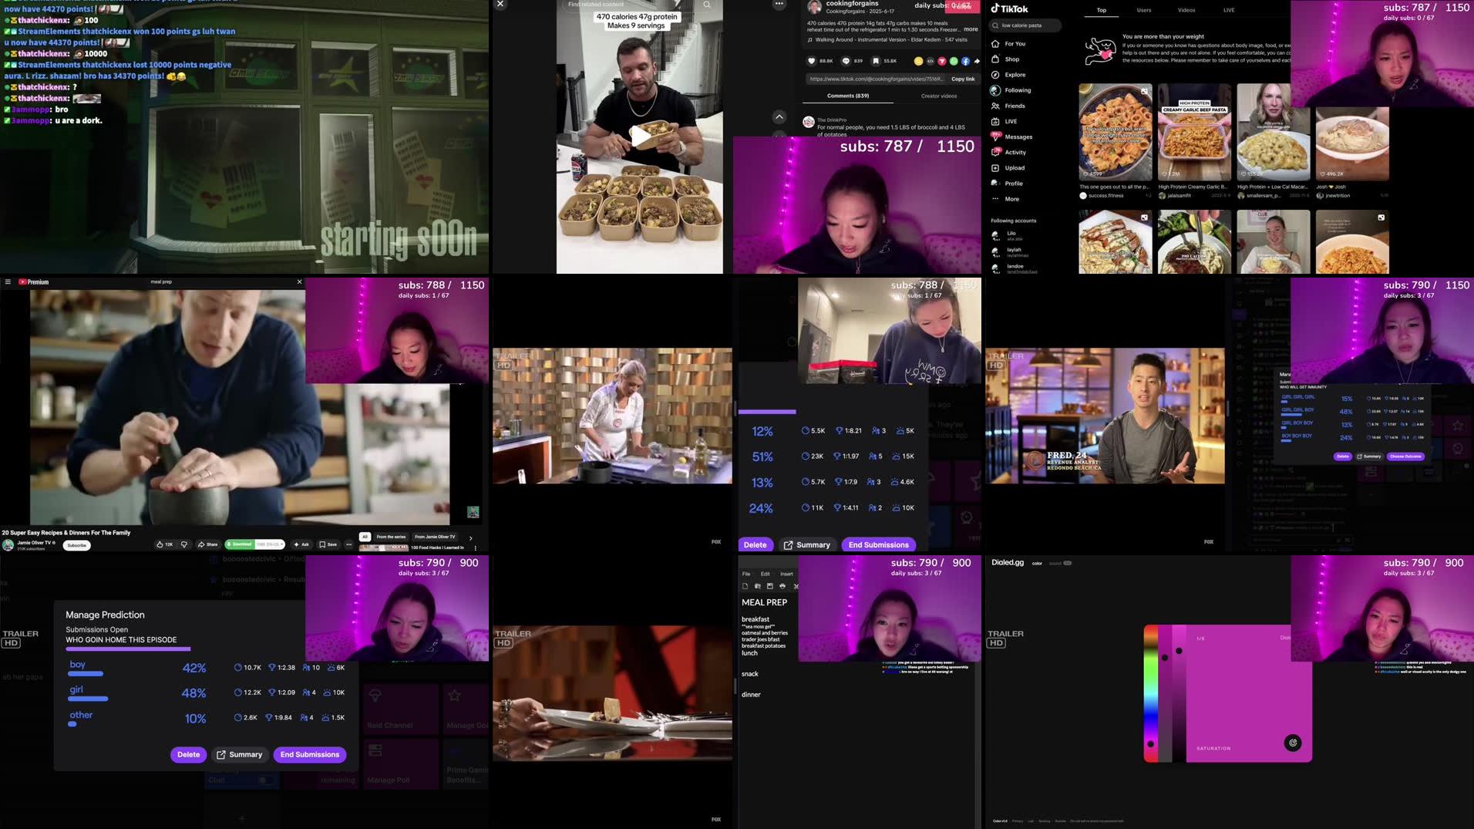The height and width of the screenshot is (829, 1474).
Task: Enable sound in the Dialed.gg toolbar
Action: click(1068, 564)
